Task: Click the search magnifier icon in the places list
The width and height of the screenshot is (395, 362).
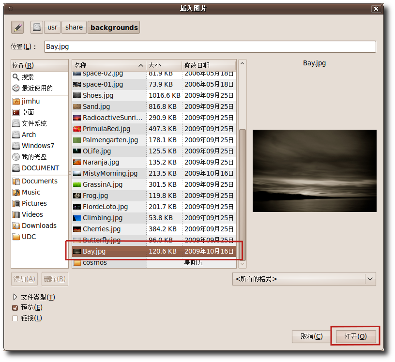Action: (16, 77)
